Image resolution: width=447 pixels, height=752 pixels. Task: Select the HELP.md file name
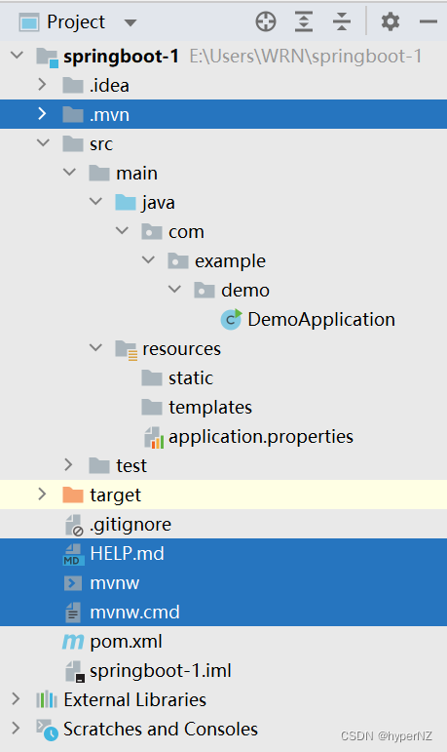(127, 553)
